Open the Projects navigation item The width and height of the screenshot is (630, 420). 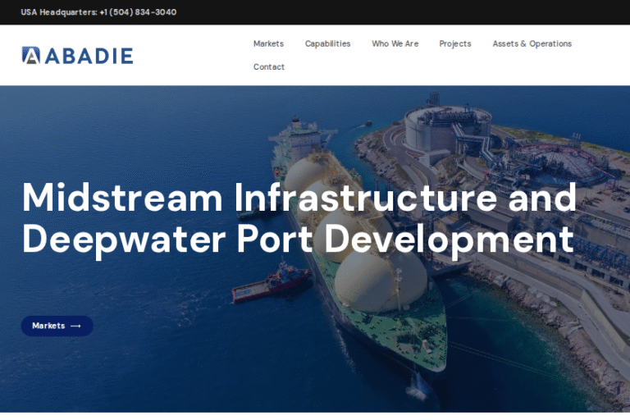[454, 43]
